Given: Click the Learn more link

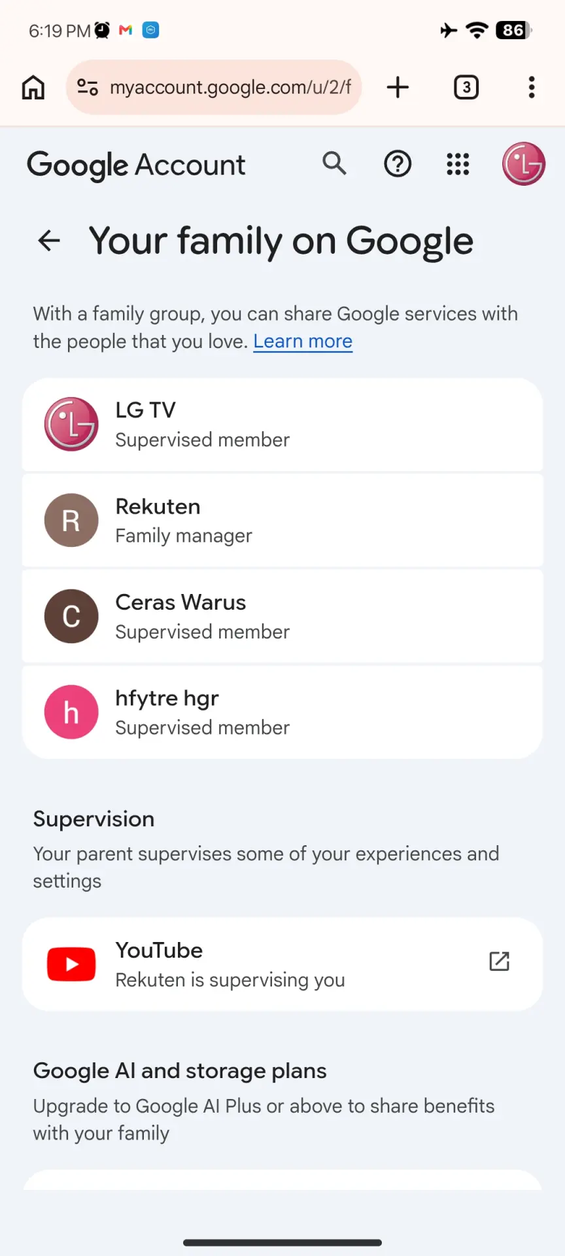Looking at the screenshot, I should (x=303, y=341).
